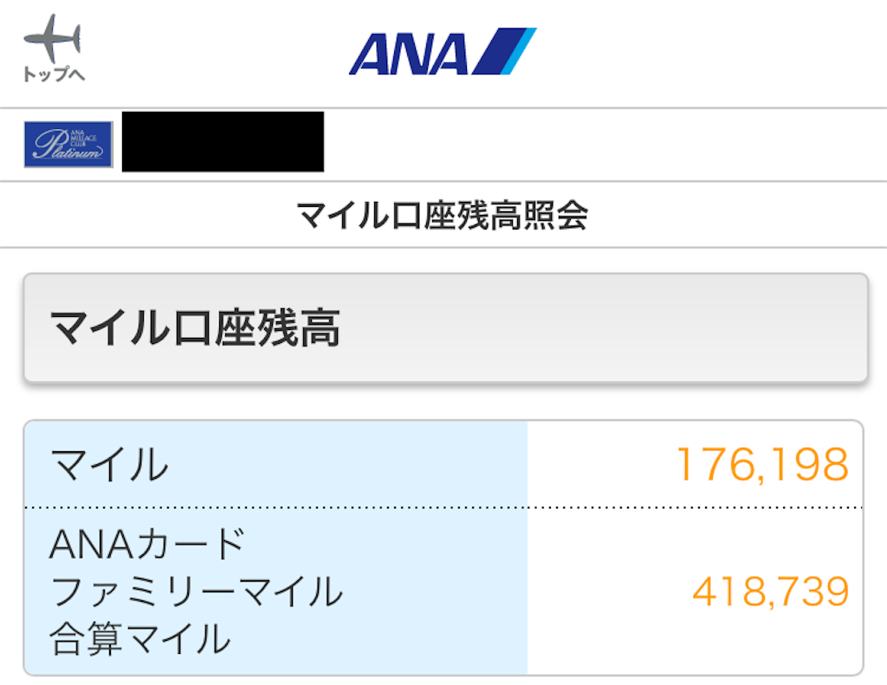Screen dimensions: 887x685
Task: Click empty white cell left of 418,739
Action: 606,592
